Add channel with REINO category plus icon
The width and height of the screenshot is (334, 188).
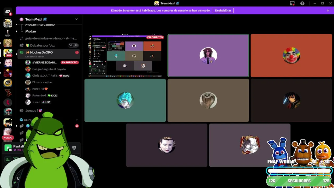point(77,120)
